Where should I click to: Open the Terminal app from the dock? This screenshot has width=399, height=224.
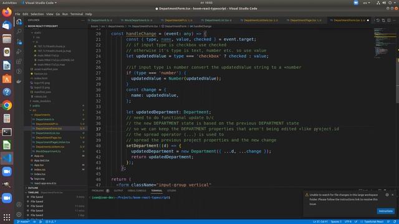7,132
